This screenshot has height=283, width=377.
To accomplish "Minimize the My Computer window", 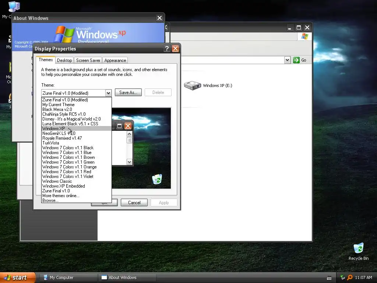I will 290,28.
